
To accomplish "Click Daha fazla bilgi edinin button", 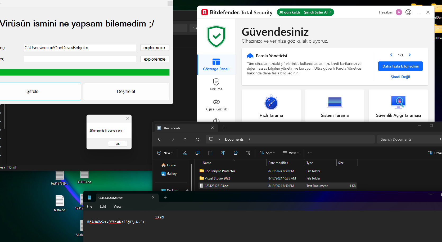I will tap(400, 66).
